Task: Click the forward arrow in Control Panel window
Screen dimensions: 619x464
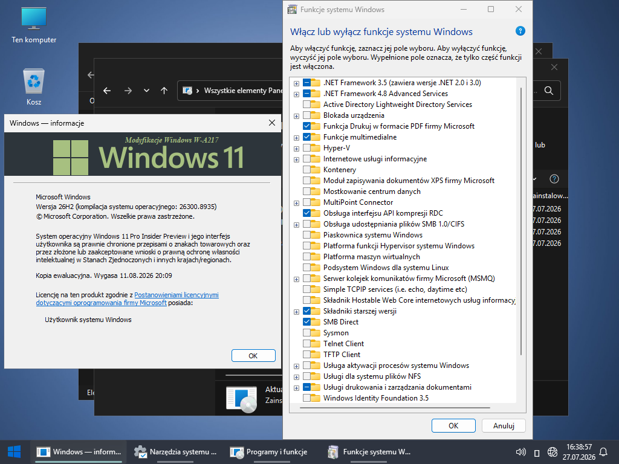Action: pyautogui.click(x=128, y=91)
